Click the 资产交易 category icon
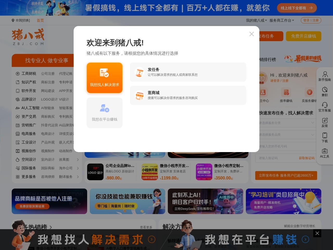 tap(18, 117)
